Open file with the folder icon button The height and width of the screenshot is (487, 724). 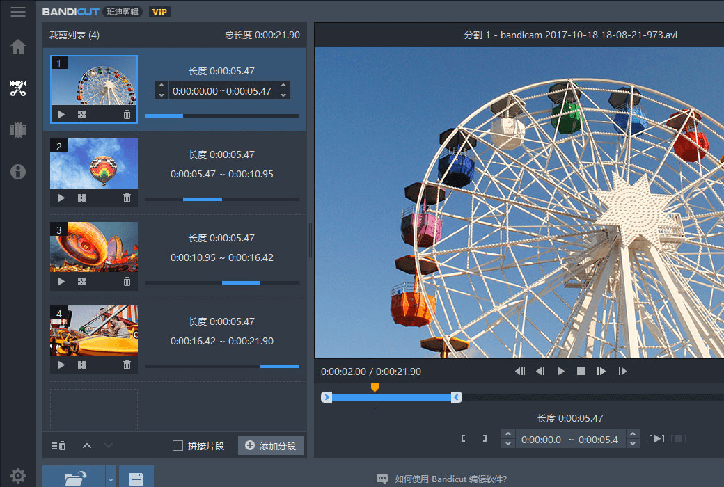coord(74,477)
